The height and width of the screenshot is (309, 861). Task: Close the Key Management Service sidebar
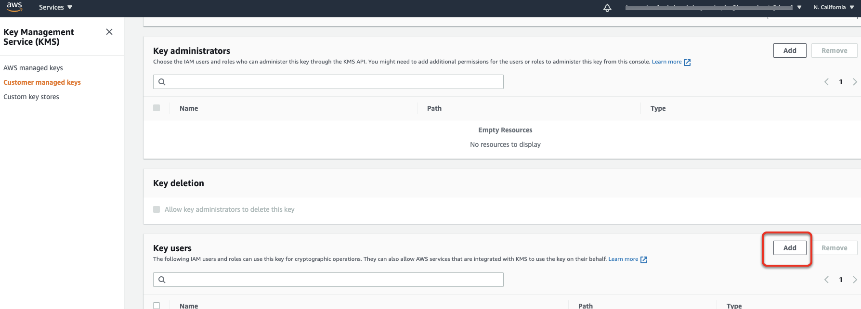pyautogui.click(x=109, y=32)
